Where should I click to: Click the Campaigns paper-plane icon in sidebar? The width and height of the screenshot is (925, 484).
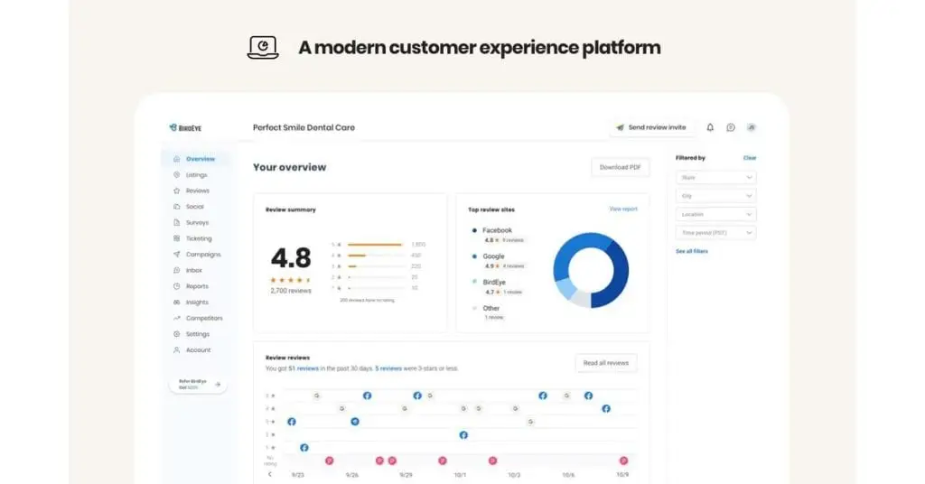pyautogui.click(x=176, y=254)
